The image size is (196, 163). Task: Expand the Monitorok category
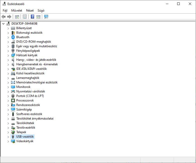(8, 87)
